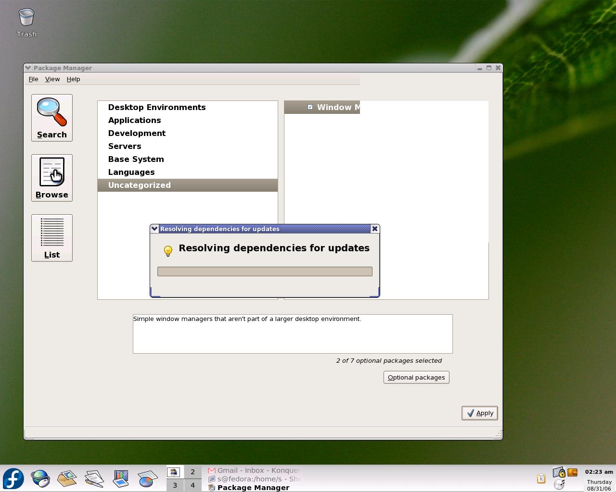Select the Uncategorized category
616x492 pixels.
pyautogui.click(x=188, y=185)
